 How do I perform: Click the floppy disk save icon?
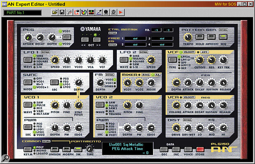click(x=62, y=12)
